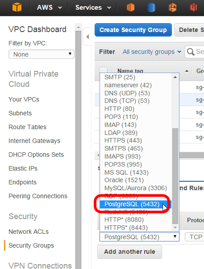The width and height of the screenshot is (204, 269).
Task: Open Security Groups page
Action: [x=31, y=245]
